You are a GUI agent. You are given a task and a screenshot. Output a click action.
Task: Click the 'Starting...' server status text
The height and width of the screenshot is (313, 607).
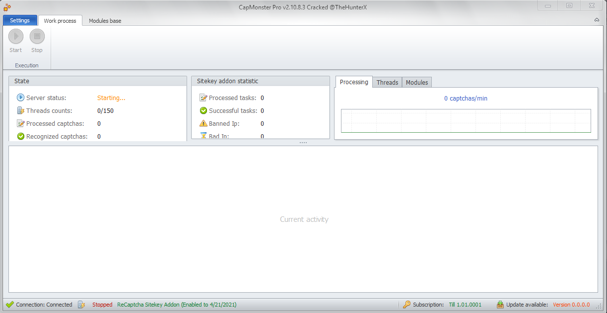111,98
